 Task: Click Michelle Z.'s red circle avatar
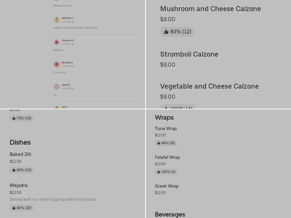57,64
